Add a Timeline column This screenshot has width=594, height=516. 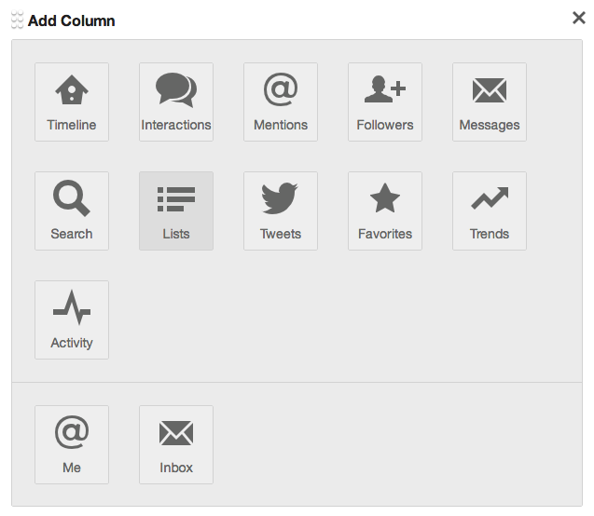[72, 102]
